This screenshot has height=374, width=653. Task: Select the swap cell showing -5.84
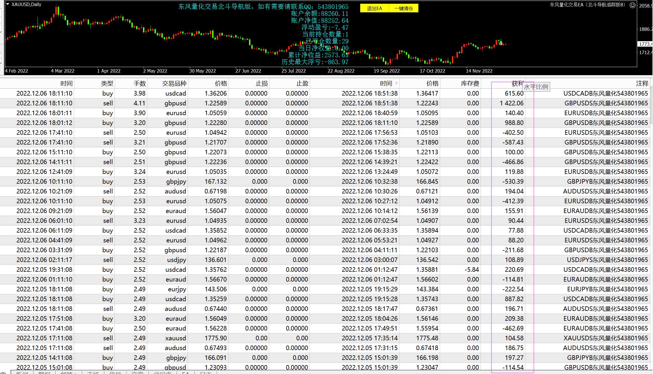point(472,269)
